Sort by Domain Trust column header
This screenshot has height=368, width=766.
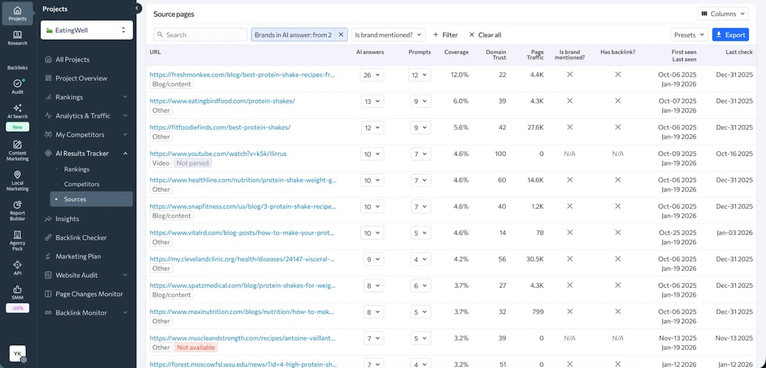coord(496,55)
